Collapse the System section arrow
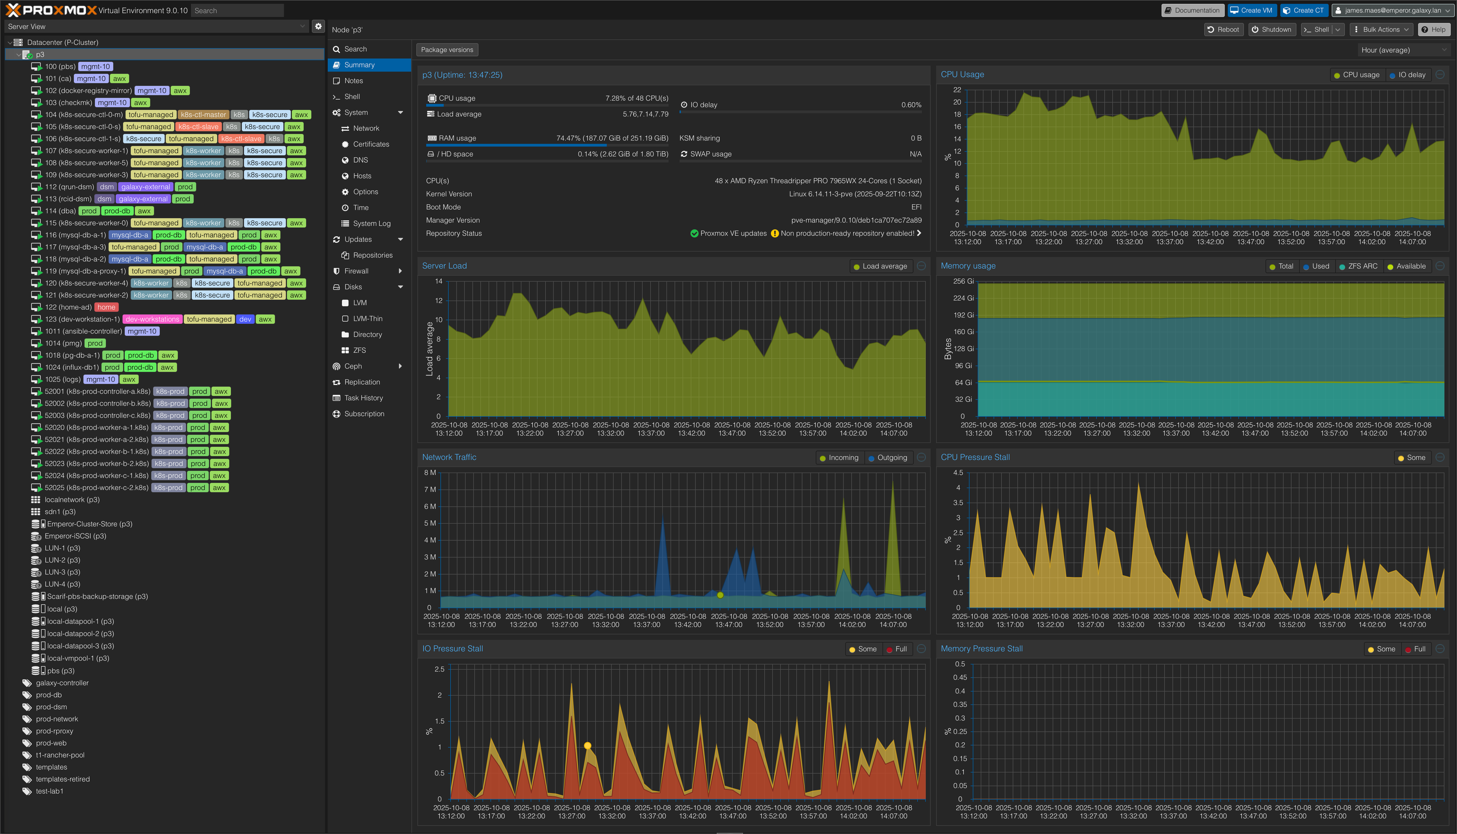The image size is (1457, 834). tap(401, 113)
